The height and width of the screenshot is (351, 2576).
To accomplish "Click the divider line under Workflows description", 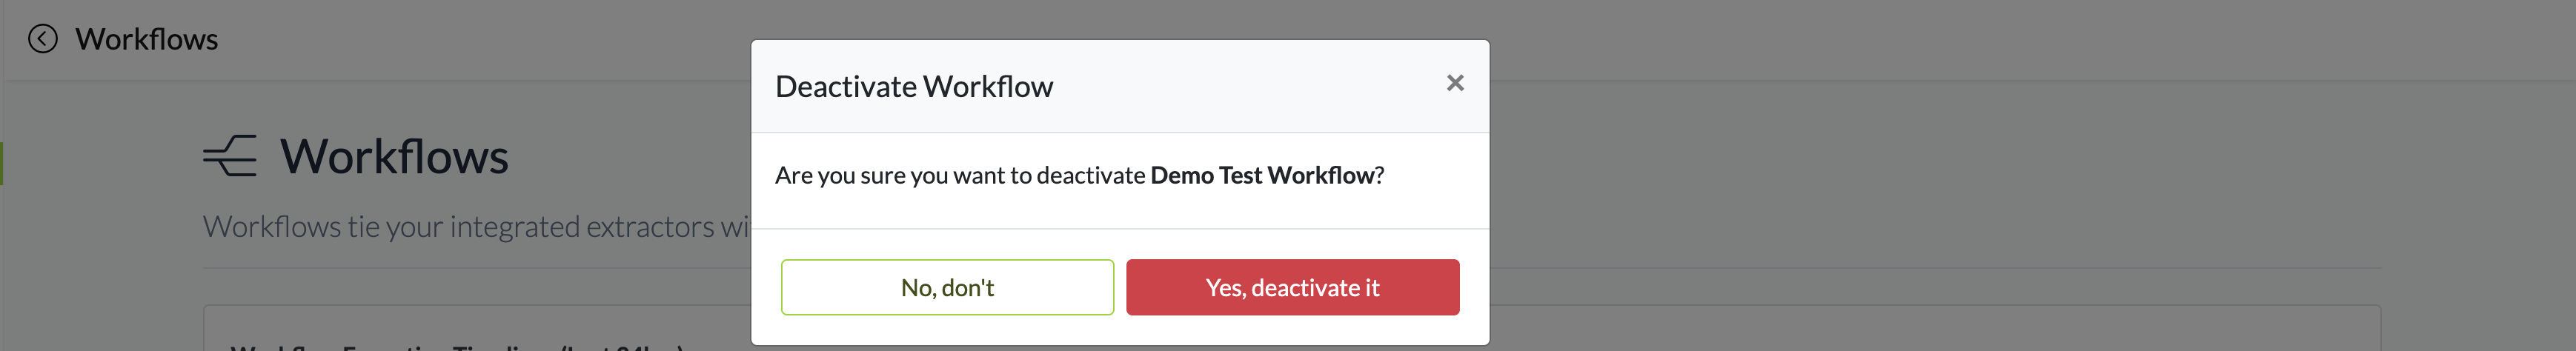I will click(1900, 268).
